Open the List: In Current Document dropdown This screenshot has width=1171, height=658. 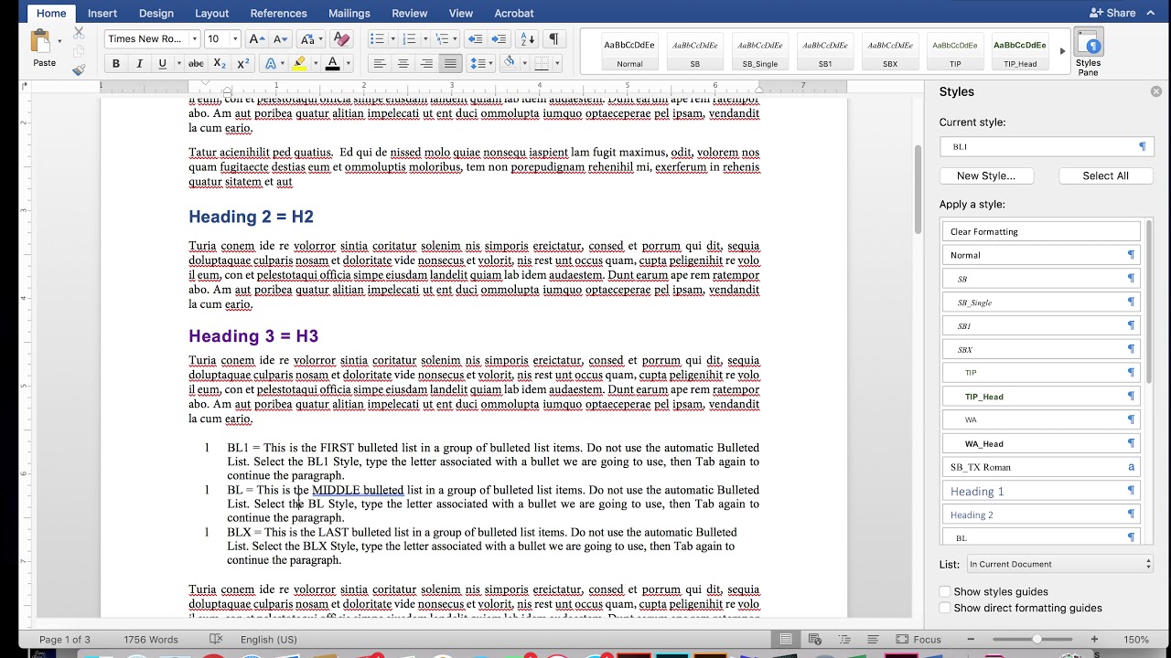pyautogui.click(x=1059, y=564)
